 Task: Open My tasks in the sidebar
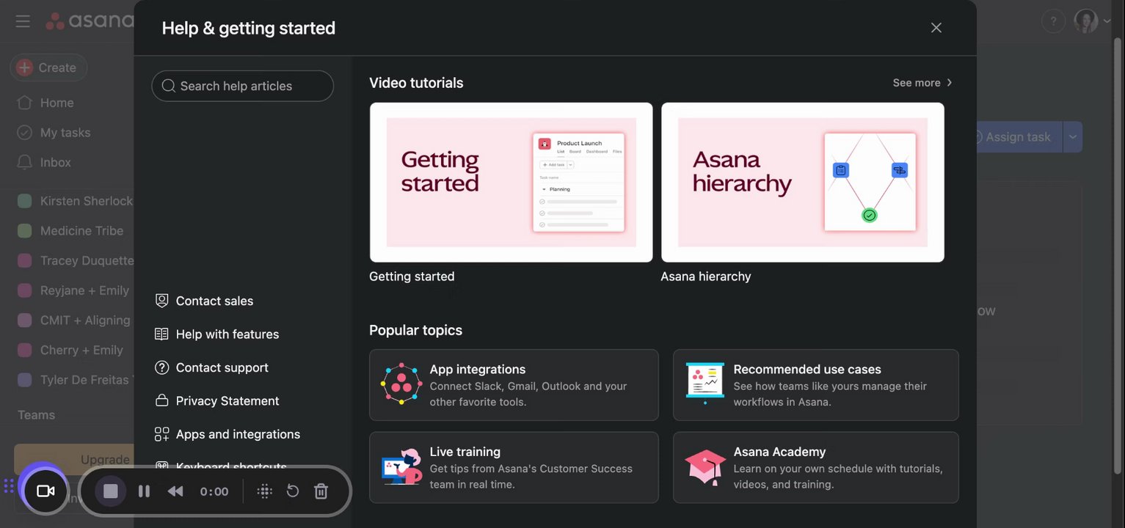pyautogui.click(x=65, y=133)
